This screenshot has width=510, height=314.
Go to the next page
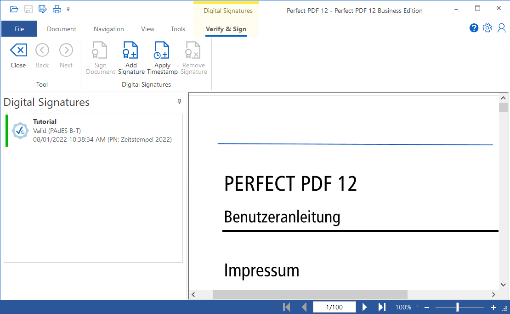(x=365, y=307)
